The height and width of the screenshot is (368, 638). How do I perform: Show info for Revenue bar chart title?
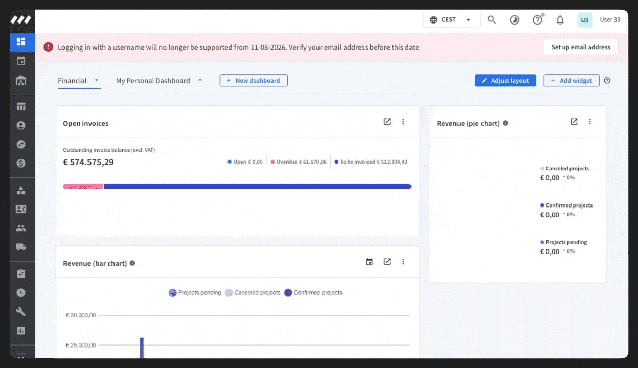132,263
